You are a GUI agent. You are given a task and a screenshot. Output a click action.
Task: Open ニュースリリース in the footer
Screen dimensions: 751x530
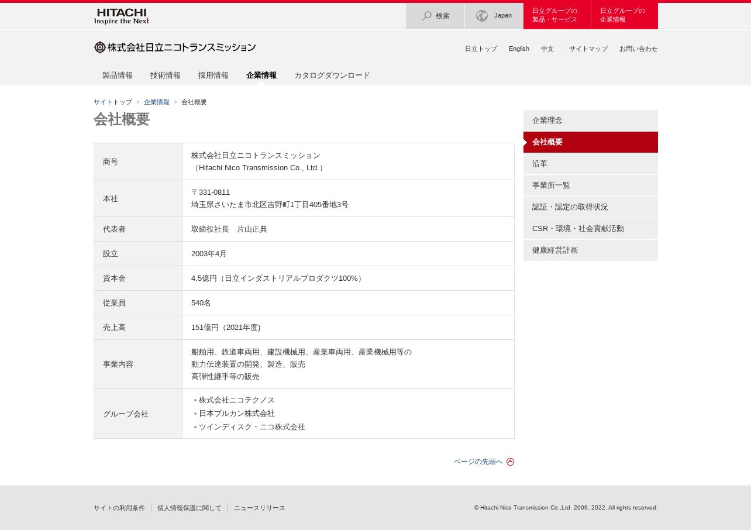[260, 508]
